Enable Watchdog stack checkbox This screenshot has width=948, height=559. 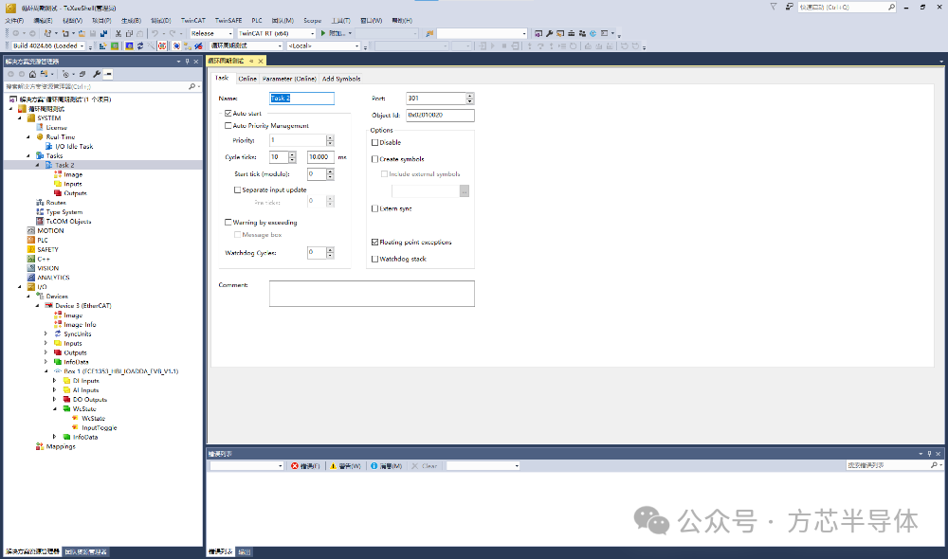[x=374, y=259]
